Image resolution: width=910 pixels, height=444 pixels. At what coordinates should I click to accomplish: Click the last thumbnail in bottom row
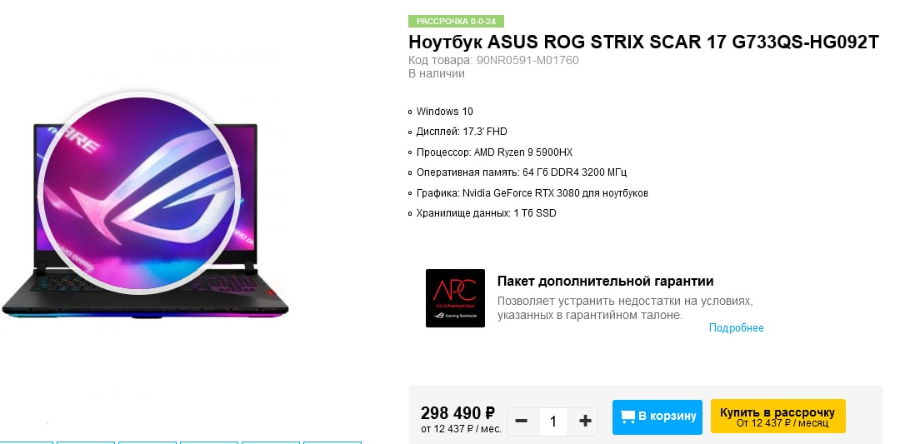coord(332,442)
